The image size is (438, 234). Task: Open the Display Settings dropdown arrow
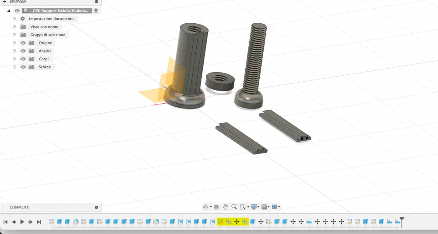[x=258, y=207]
